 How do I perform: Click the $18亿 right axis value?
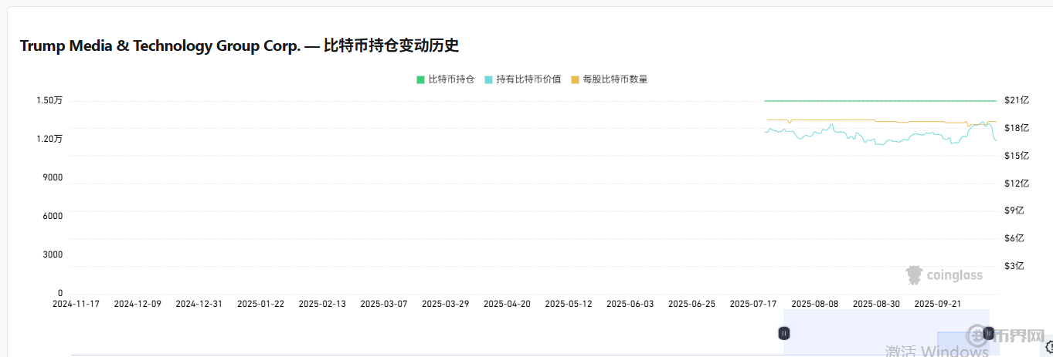click(x=1017, y=128)
